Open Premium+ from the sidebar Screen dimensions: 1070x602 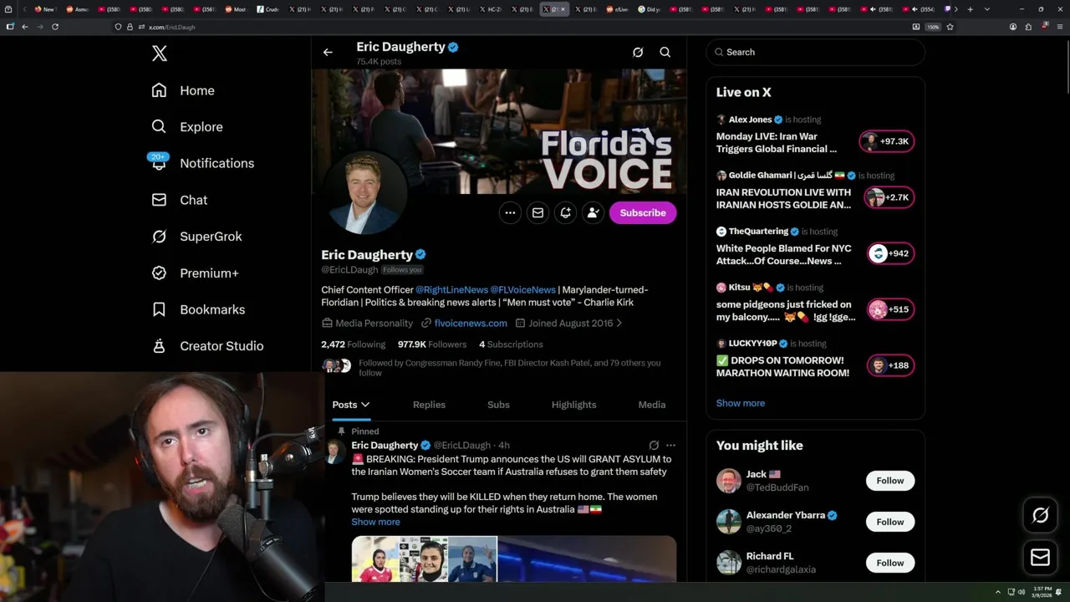[195, 273]
